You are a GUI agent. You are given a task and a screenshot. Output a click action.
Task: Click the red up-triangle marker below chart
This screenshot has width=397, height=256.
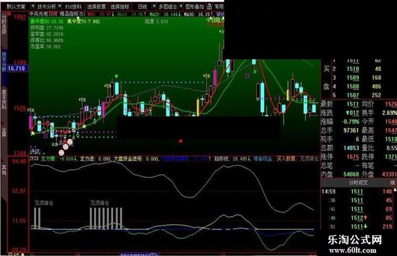click(x=181, y=141)
